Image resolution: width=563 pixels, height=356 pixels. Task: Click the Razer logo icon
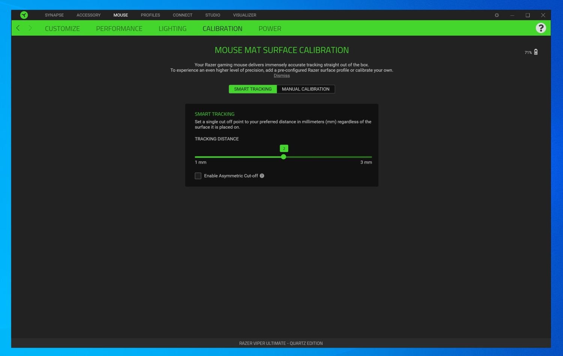pos(24,15)
